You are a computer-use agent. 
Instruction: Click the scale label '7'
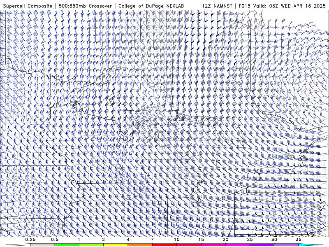pos(152,240)
